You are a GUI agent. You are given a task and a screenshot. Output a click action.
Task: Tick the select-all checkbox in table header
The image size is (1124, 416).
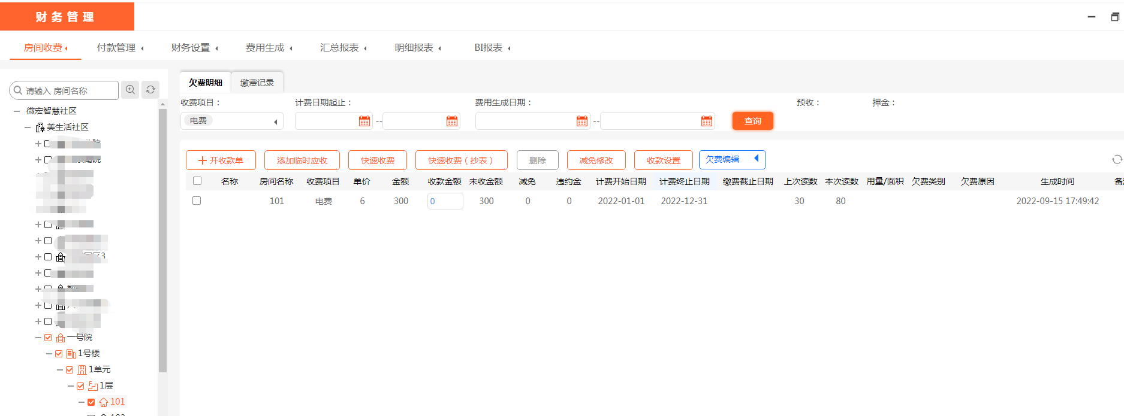point(197,181)
